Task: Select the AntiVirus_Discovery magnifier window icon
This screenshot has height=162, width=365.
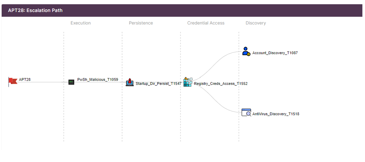Action: coord(246,112)
